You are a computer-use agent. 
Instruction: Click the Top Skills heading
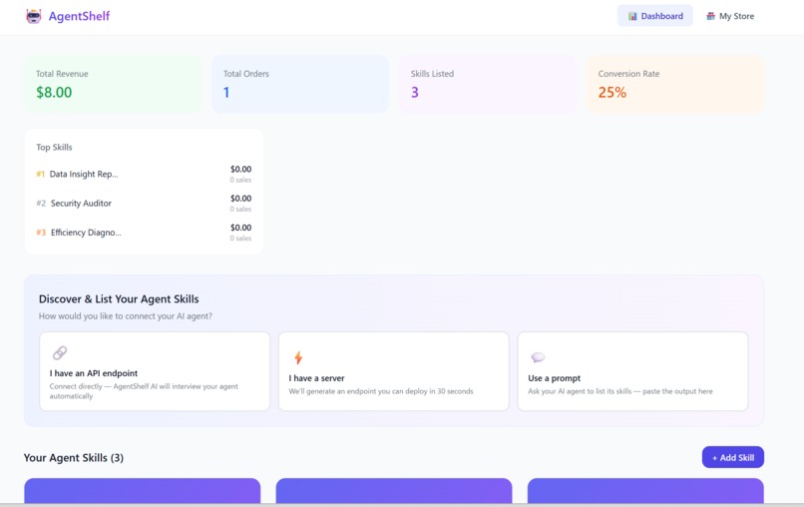pyautogui.click(x=54, y=148)
